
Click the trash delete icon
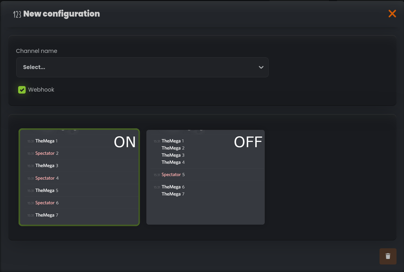[x=388, y=256]
